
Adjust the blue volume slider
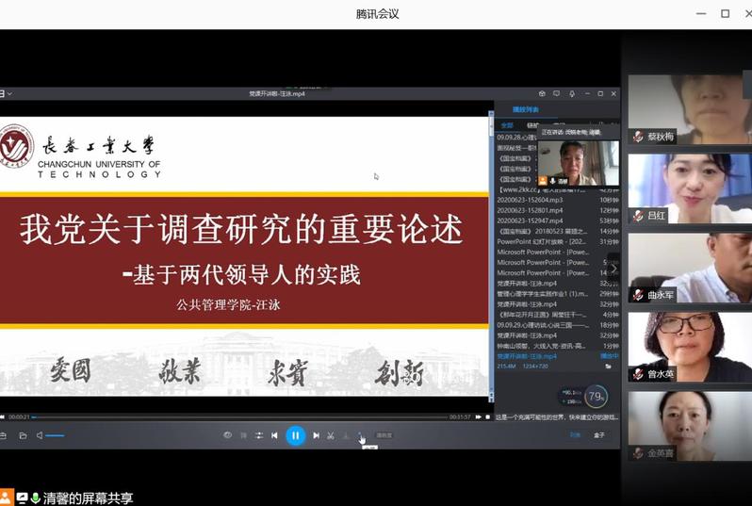click(x=55, y=435)
